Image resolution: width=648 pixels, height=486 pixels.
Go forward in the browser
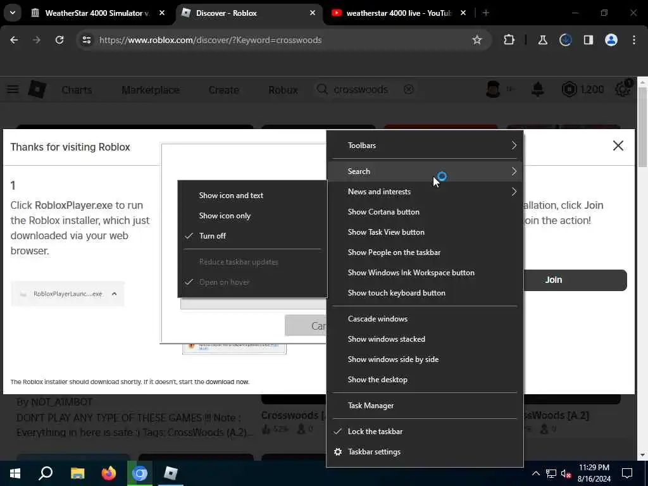click(37, 40)
